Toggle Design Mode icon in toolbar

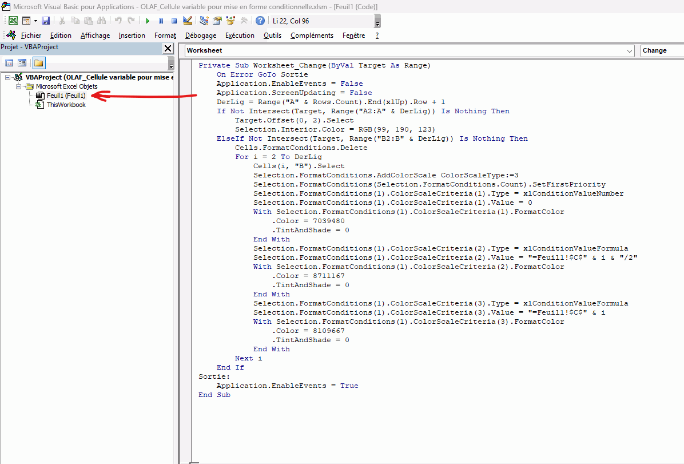[188, 21]
